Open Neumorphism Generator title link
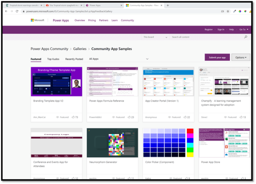256x184 pixels. pyautogui.click(x=103, y=162)
